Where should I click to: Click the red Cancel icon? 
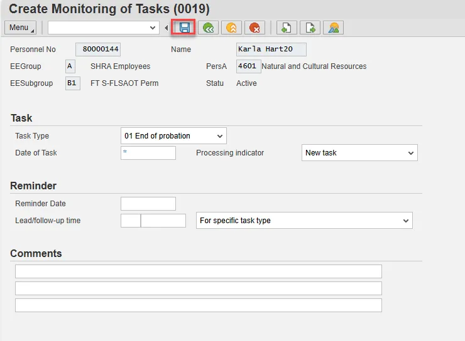pos(254,28)
